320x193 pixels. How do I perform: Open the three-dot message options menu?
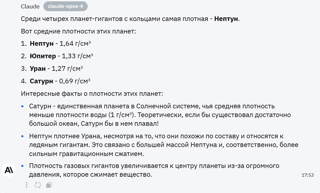[x=26, y=185]
